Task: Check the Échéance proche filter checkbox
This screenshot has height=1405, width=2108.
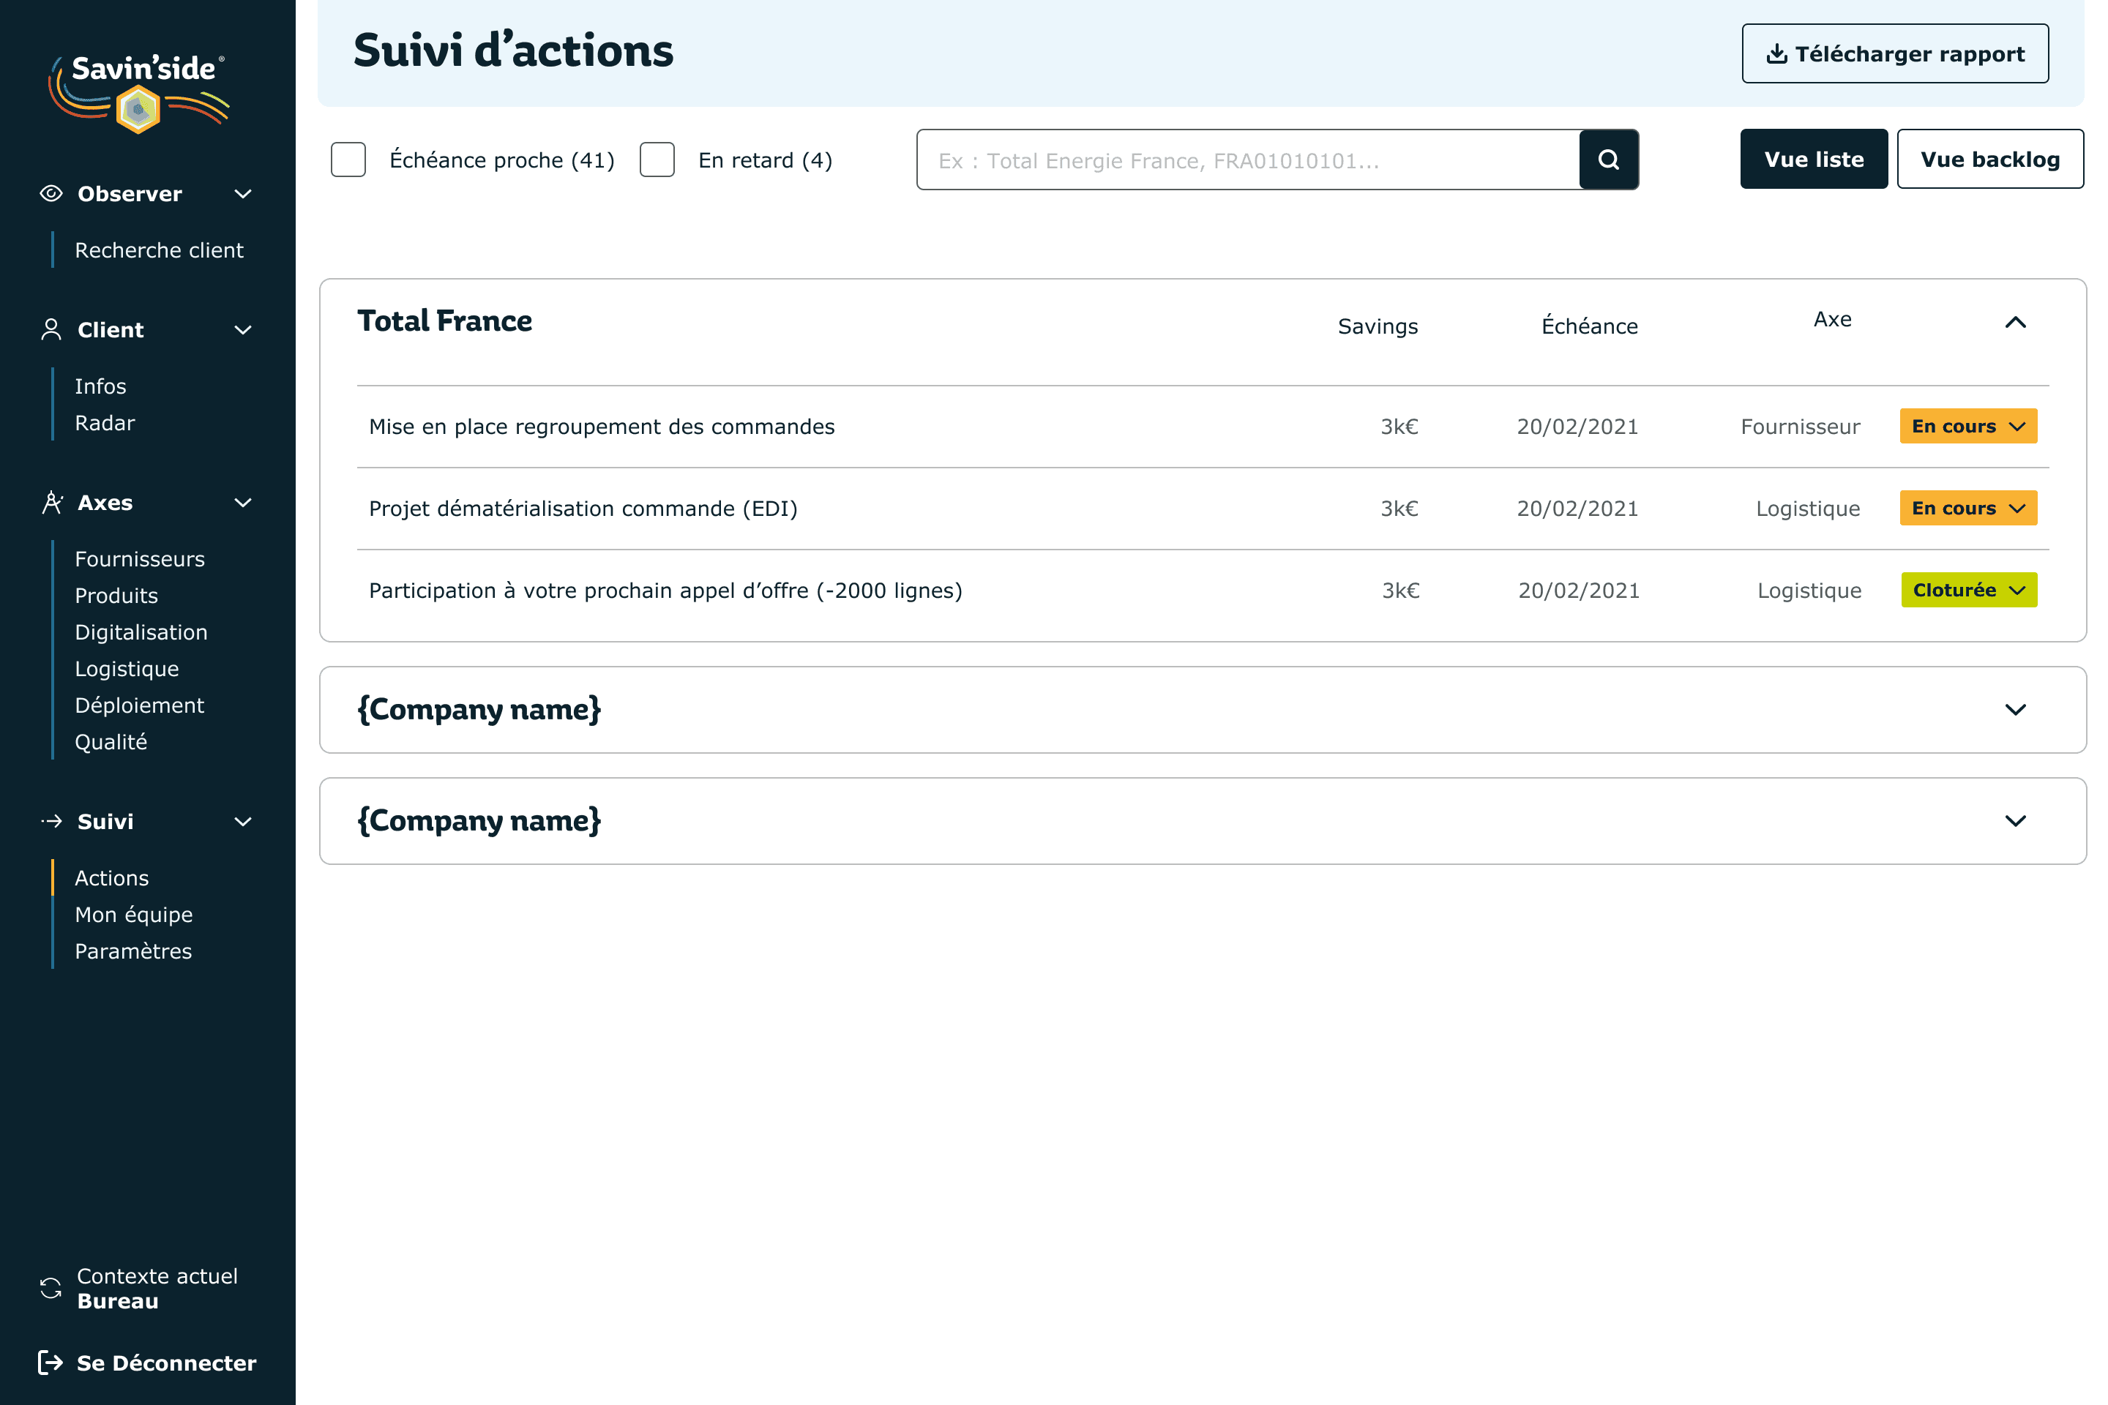Action: [x=348, y=160]
